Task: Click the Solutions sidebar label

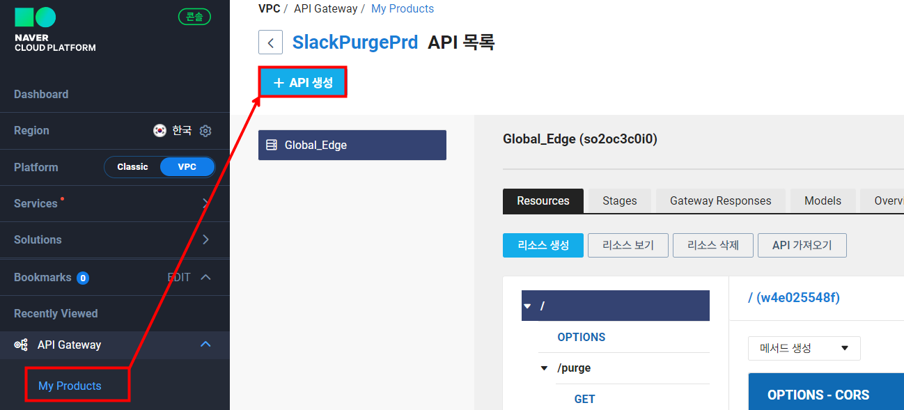Action: [38, 239]
